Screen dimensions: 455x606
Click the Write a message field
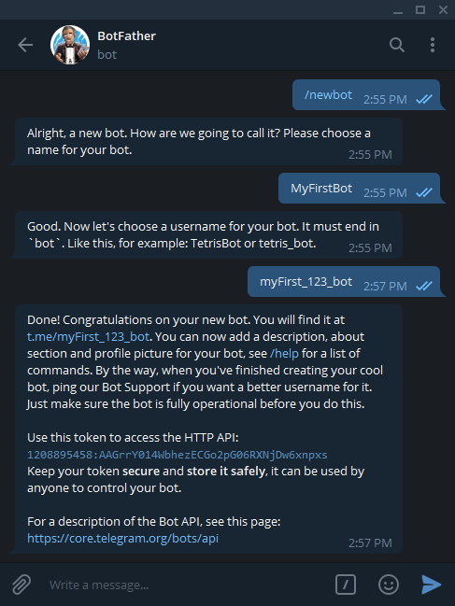pyautogui.click(x=186, y=585)
